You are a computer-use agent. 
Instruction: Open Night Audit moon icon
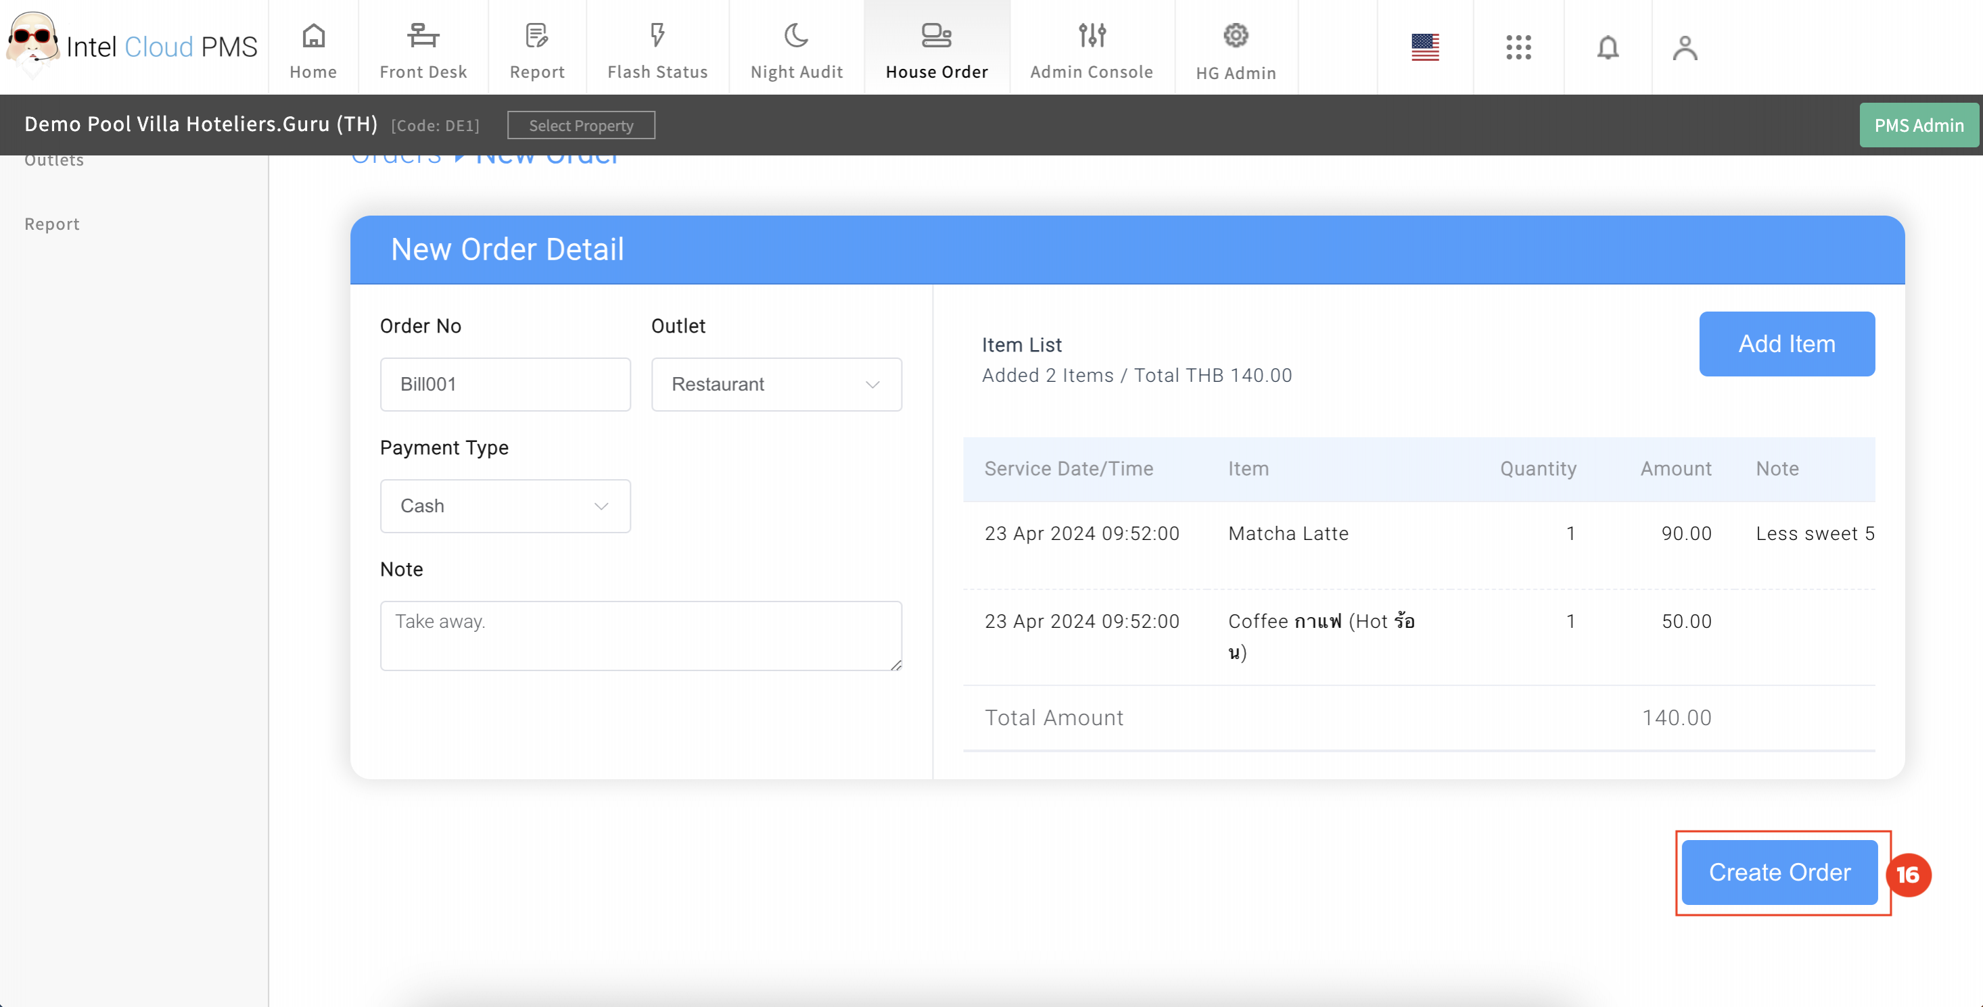[796, 36]
